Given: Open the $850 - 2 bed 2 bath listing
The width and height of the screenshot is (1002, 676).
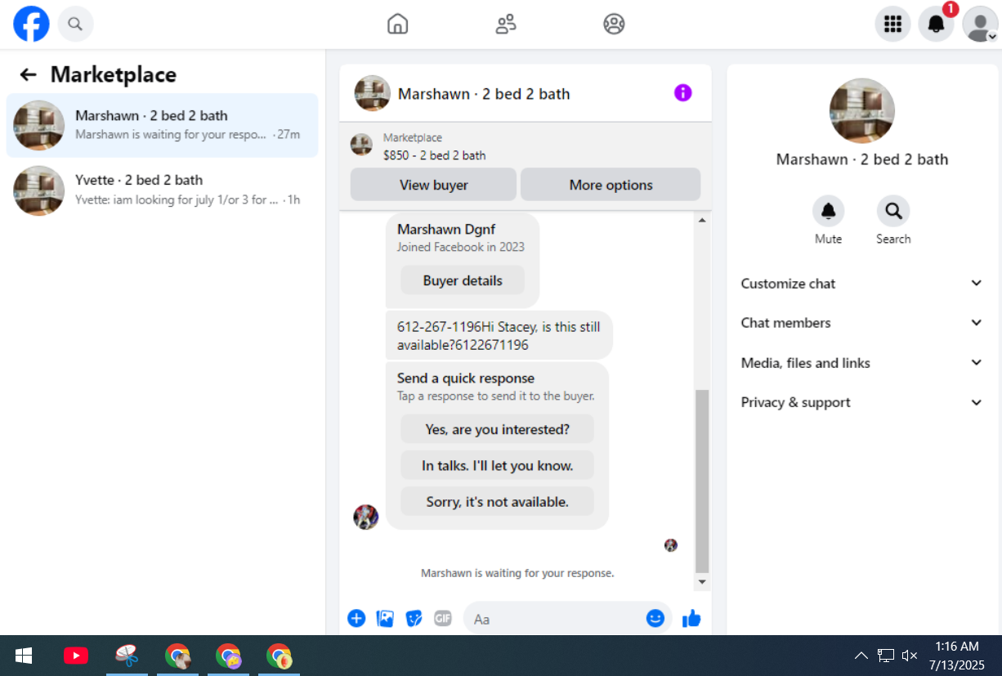Looking at the screenshot, I should tap(434, 155).
